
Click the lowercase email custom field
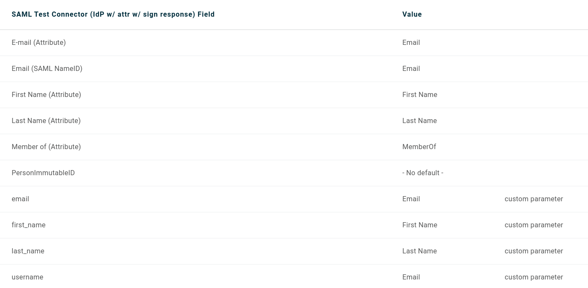coord(21,199)
